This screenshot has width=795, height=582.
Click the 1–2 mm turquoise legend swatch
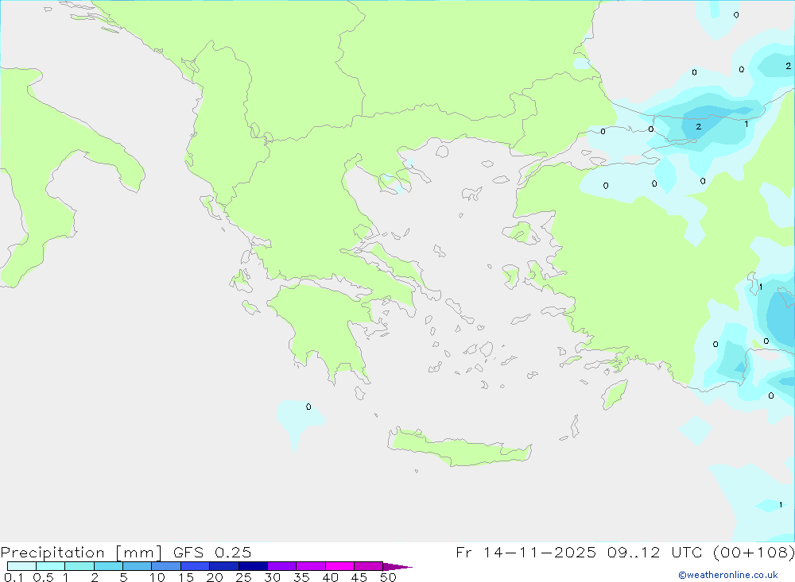(x=79, y=566)
